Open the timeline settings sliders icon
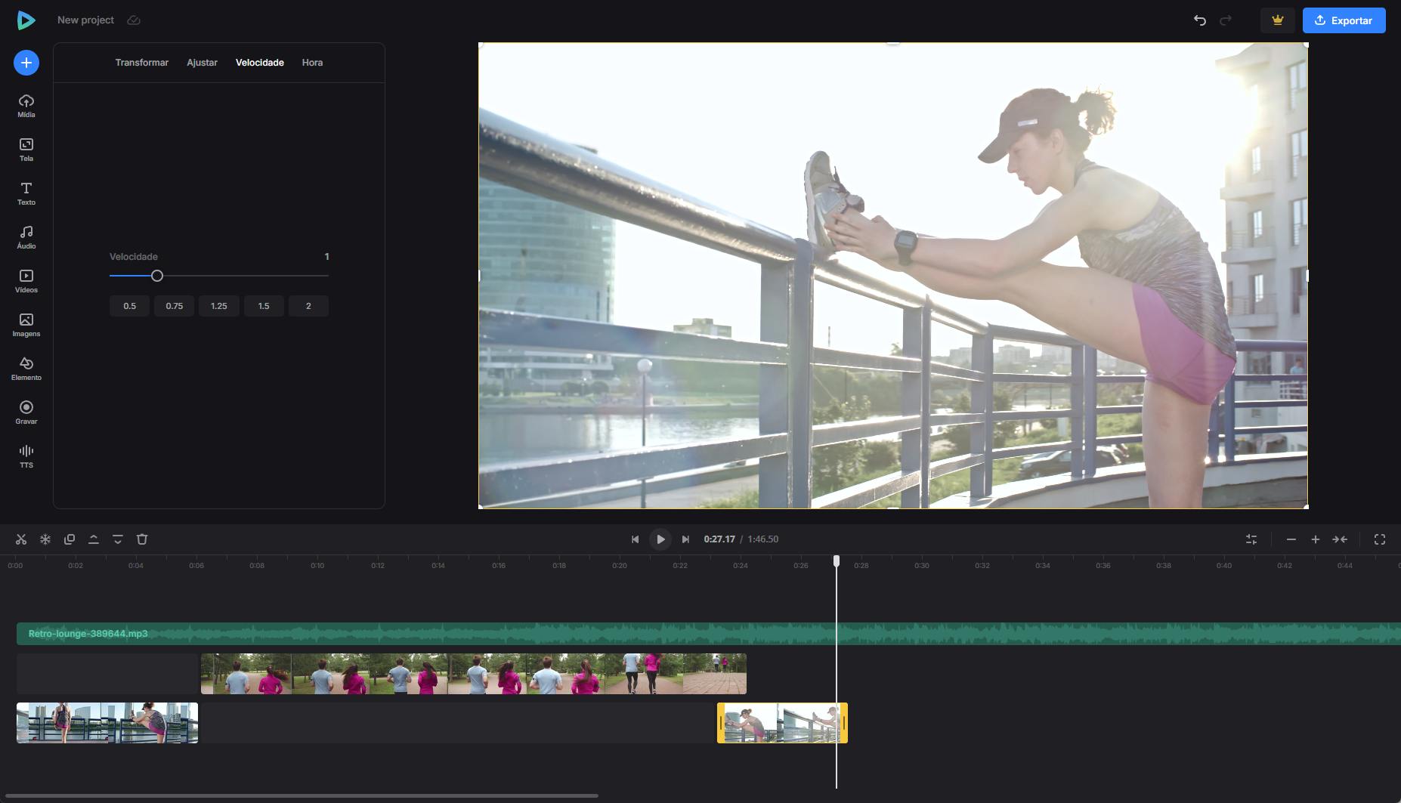Screen dimensions: 1401x803 click(x=1251, y=539)
